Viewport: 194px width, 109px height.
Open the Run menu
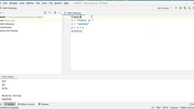[38, 3]
